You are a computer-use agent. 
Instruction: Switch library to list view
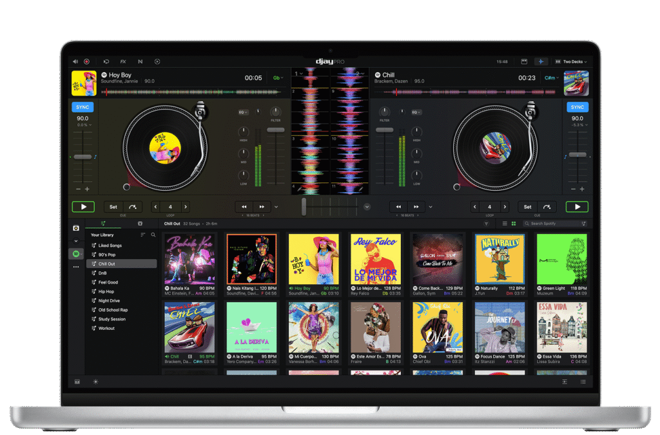coord(505,224)
